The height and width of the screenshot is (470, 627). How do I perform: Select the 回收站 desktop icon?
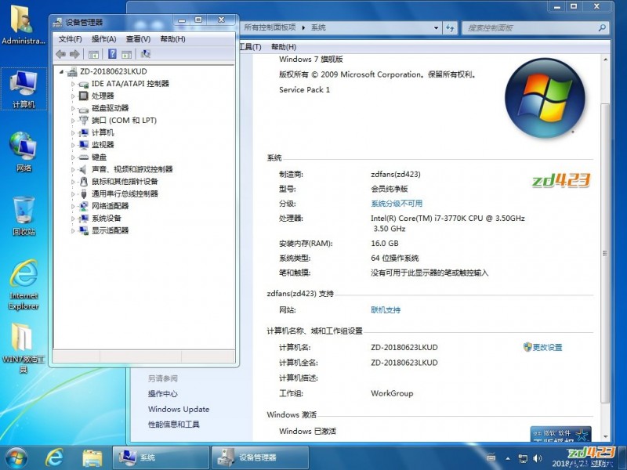24,215
